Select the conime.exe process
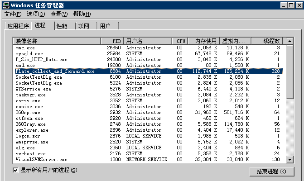This screenshot has width=304, height=181. coord(149,106)
